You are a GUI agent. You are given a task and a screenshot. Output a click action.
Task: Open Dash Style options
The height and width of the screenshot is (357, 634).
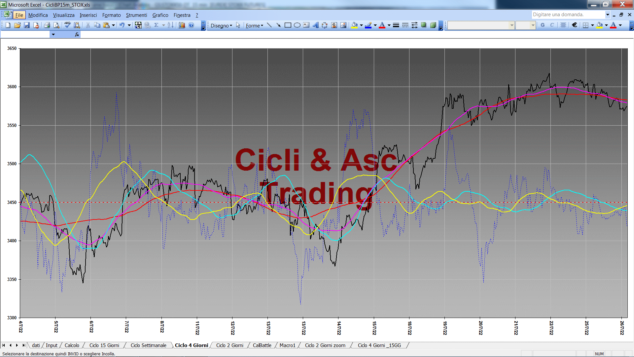point(405,25)
